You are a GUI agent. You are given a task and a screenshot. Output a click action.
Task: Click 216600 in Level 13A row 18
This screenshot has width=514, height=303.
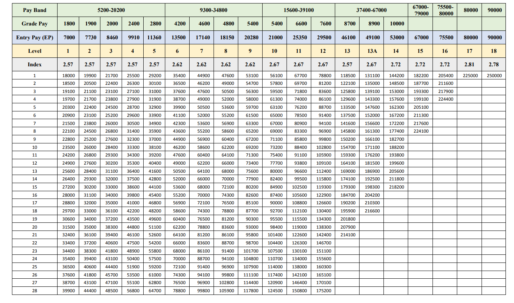point(372,211)
